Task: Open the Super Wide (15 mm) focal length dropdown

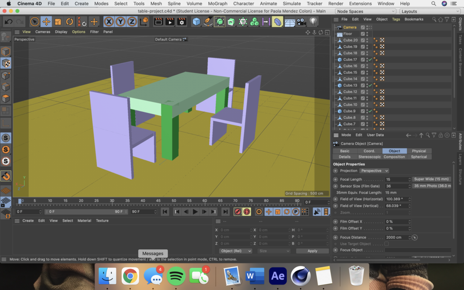Action: [431, 179]
